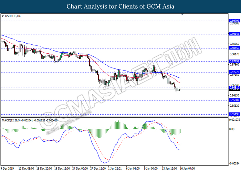Select the 0.97792 price level label
The image size is (241, 172).
[234, 61]
